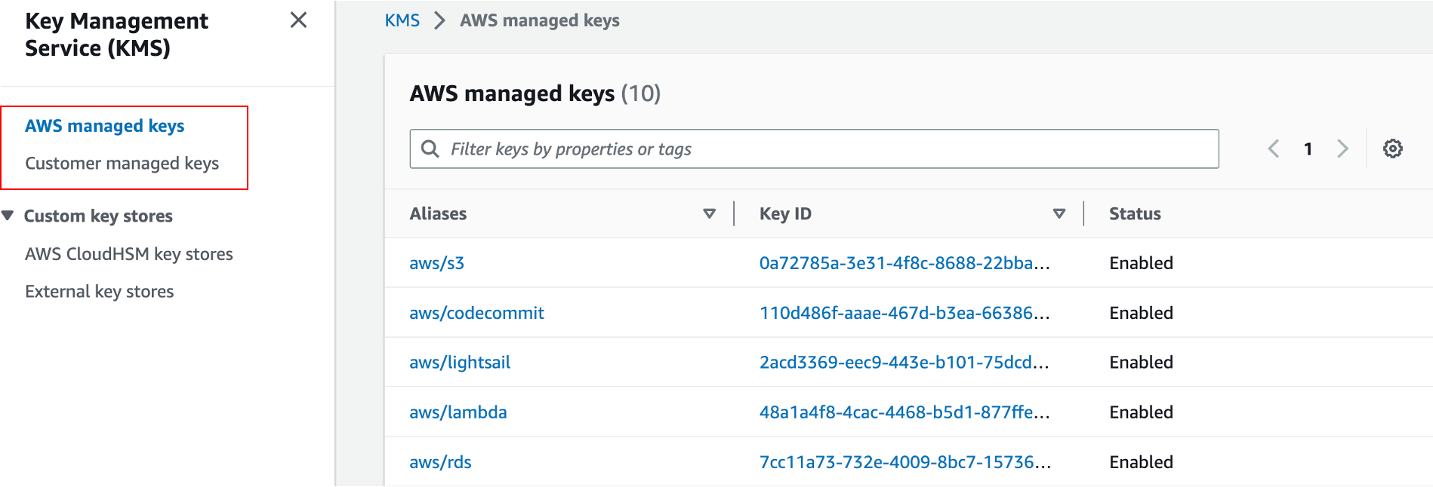The width and height of the screenshot is (1433, 487).
Task: Open table preferences gear icon
Action: coord(1392,149)
